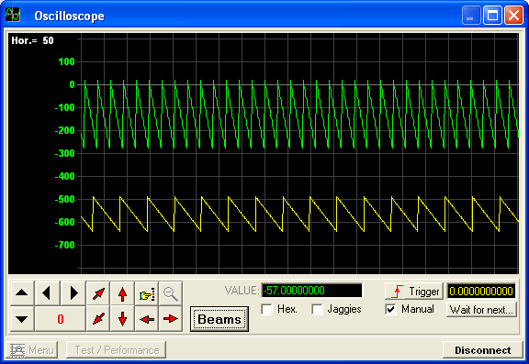Viewport: 529px width, 364px height.
Task: Click the black up triangle button
Action: point(22,293)
